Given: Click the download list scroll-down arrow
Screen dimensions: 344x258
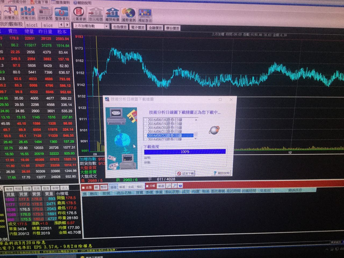Looking at the screenshot, I should tap(196, 138).
